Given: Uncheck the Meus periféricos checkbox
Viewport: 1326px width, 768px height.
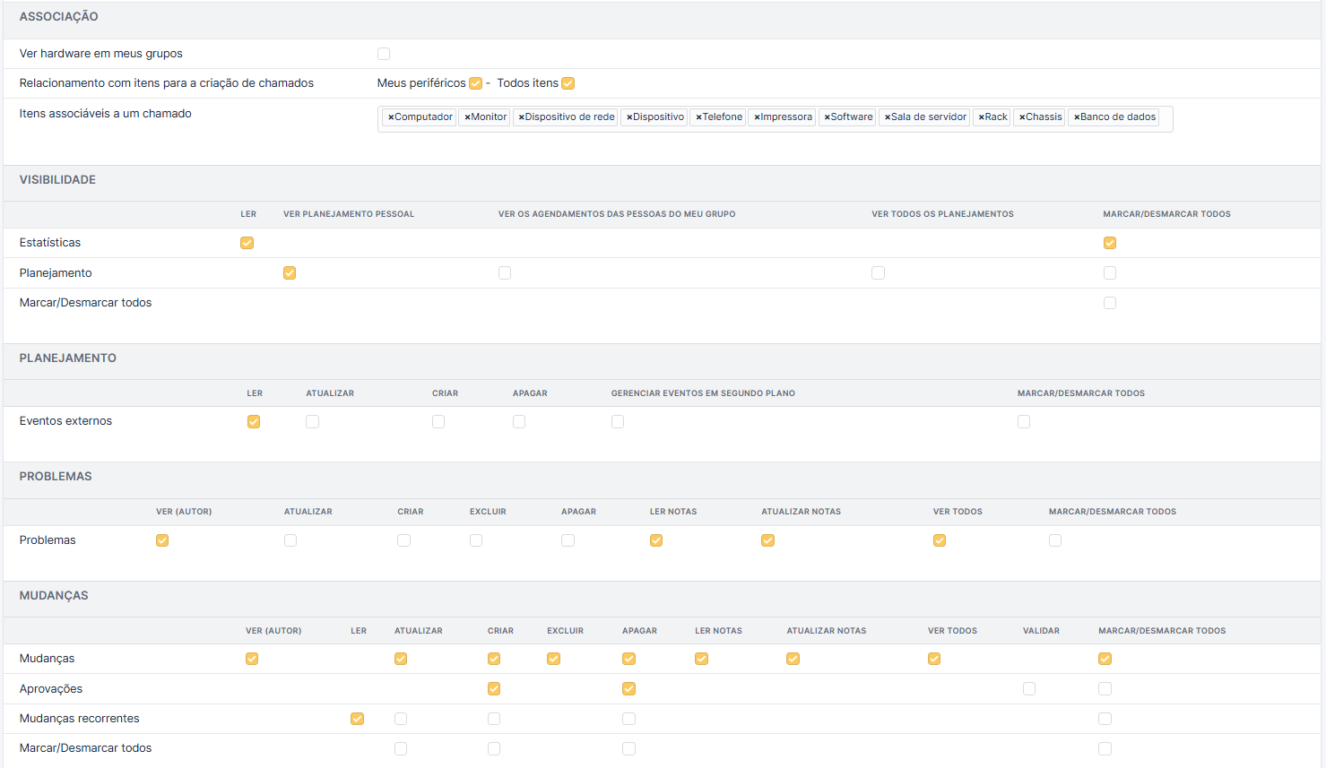Looking at the screenshot, I should (475, 83).
